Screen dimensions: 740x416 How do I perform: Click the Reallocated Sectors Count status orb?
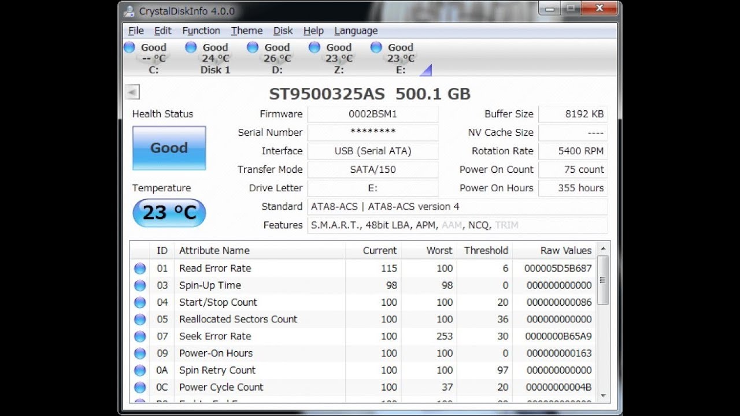140,319
